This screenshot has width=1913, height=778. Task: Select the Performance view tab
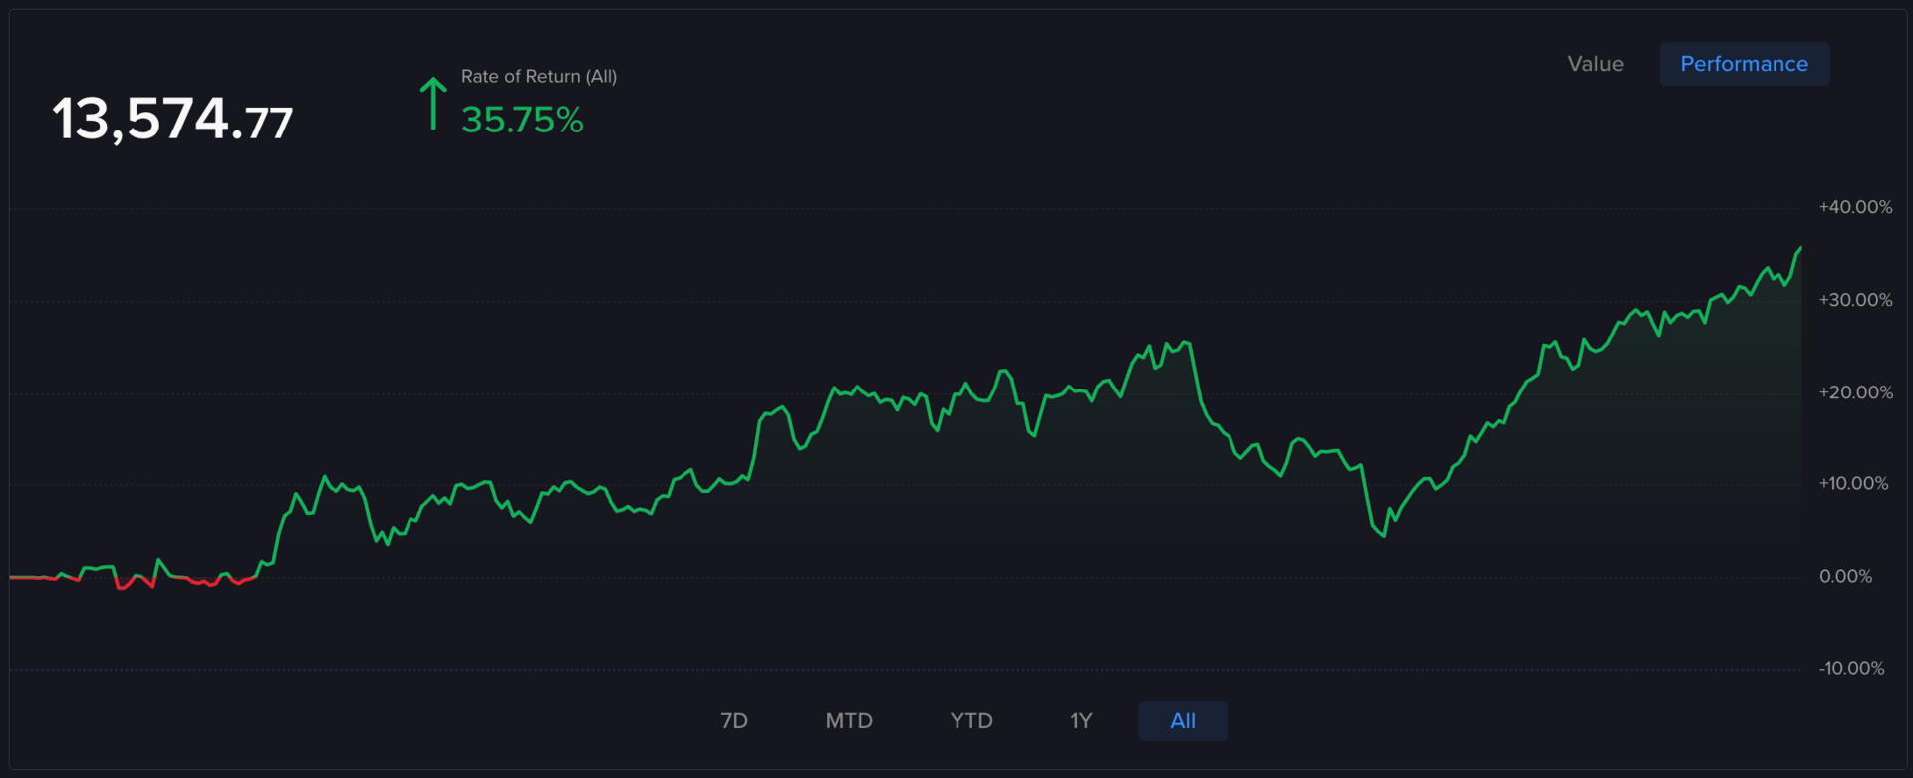tap(1744, 64)
